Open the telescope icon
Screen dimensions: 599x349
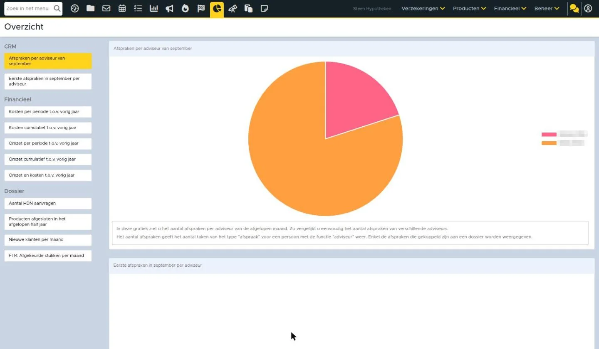[x=233, y=8]
